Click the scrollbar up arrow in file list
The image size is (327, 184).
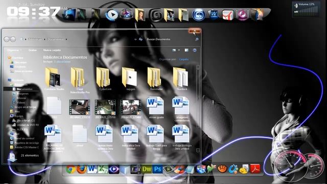(x=198, y=67)
